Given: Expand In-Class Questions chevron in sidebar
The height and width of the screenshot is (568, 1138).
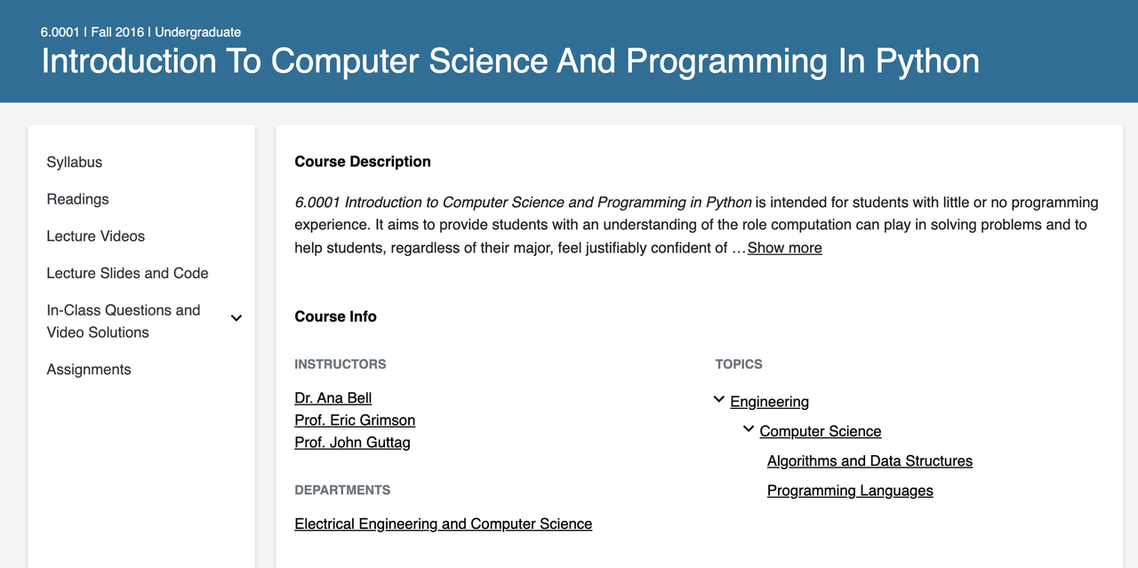Looking at the screenshot, I should click(236, 318).
